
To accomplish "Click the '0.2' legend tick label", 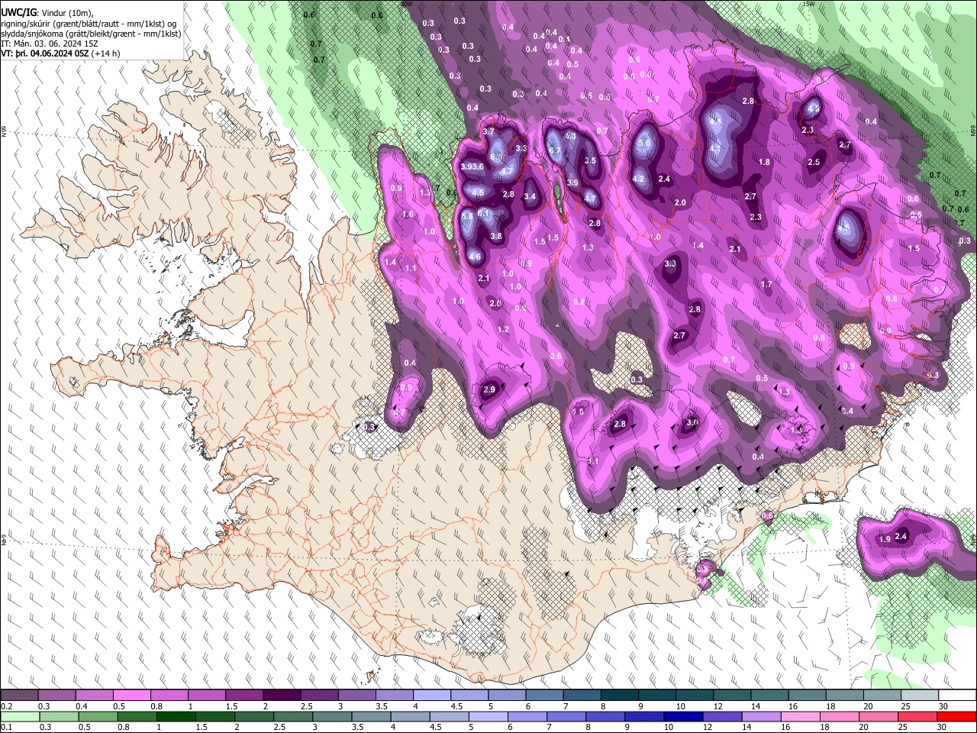I will (6, 706).
